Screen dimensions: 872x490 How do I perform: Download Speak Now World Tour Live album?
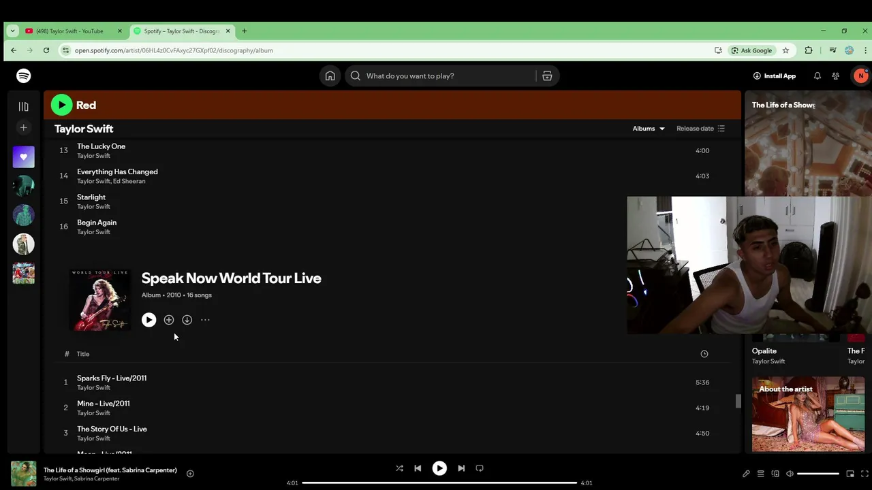[x=187, y=320]
